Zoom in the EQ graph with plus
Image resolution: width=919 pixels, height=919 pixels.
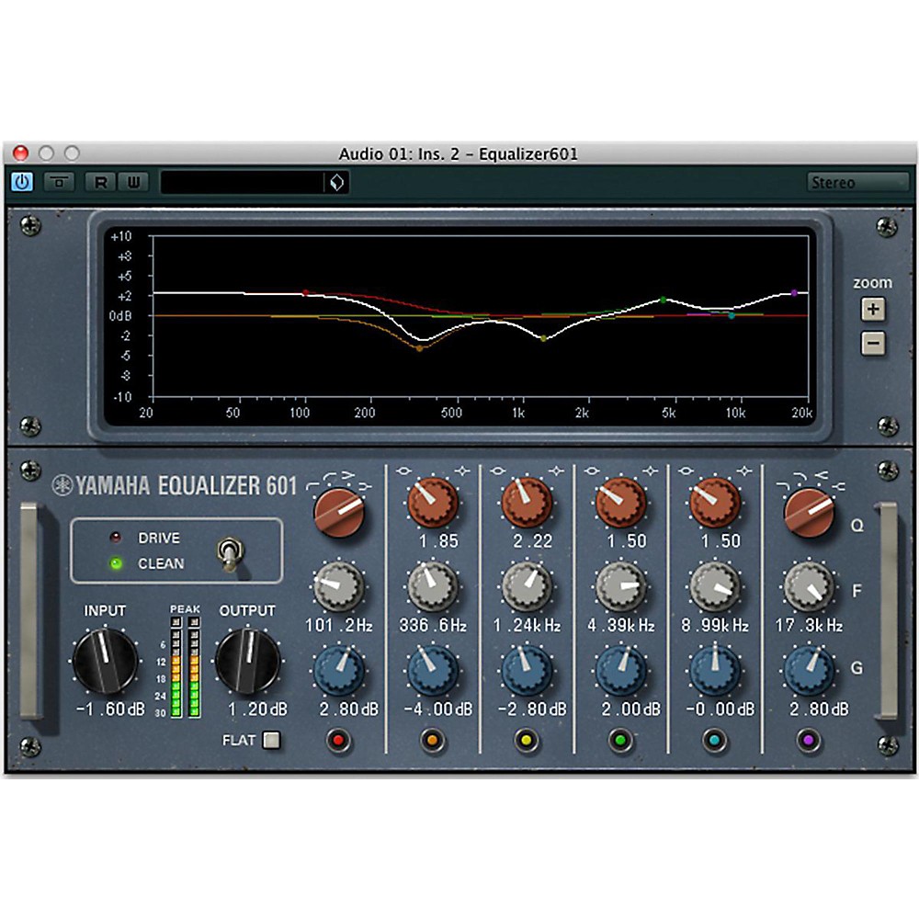coord(873,309)
